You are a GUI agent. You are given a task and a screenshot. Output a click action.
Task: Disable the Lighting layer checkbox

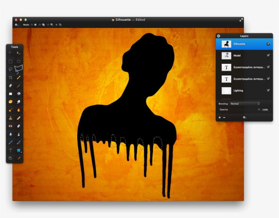point(268,90)
